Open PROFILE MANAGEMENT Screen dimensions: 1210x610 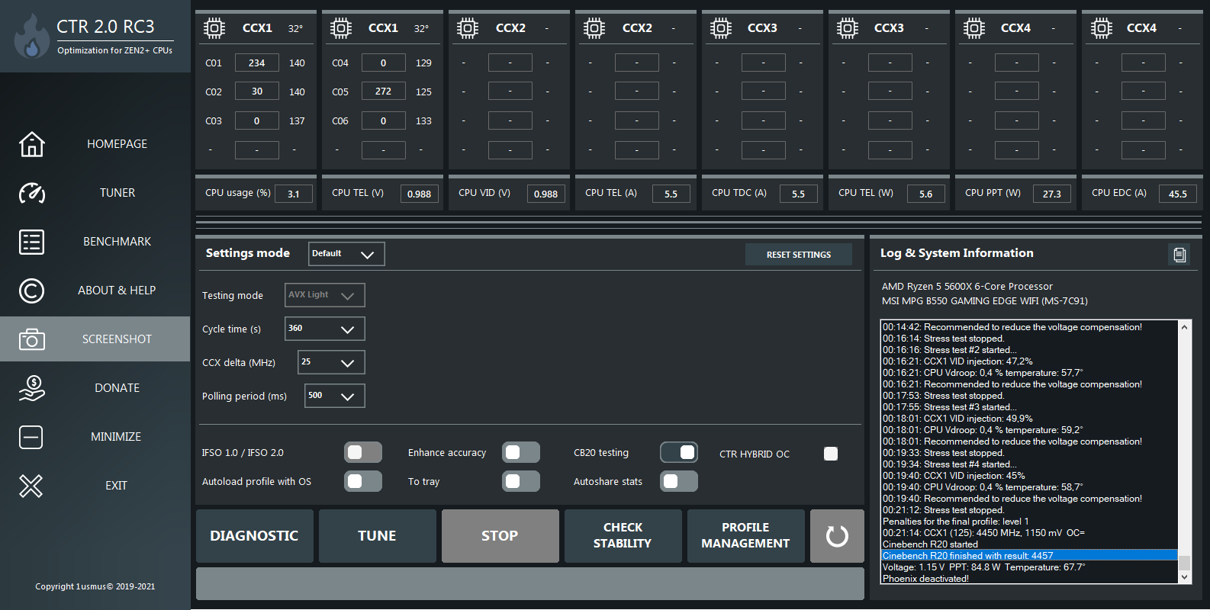[746, 536]
